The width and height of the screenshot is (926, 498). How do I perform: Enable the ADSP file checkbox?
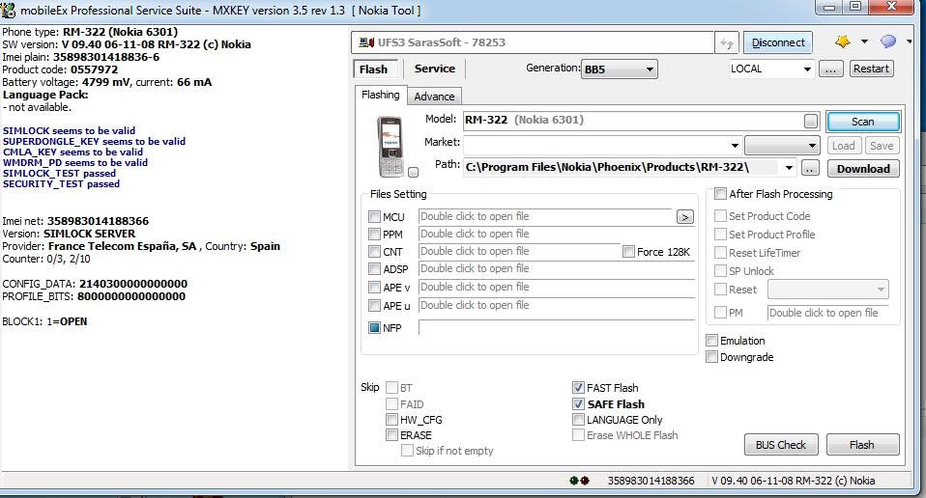pyautogui.click(x=374, y=268)
